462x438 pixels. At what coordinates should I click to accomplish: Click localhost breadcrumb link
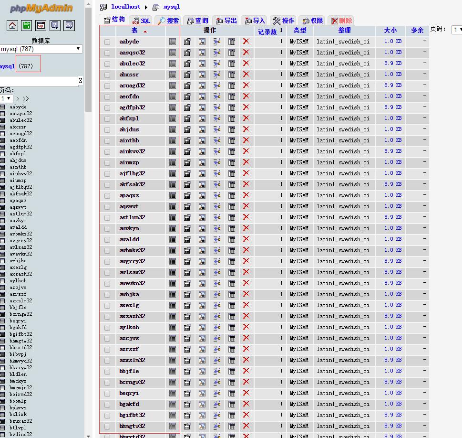(126, 7)
